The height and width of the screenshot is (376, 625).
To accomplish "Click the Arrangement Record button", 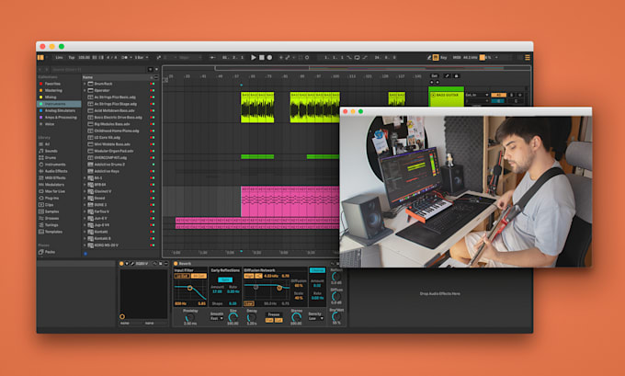I will (270, 57).
